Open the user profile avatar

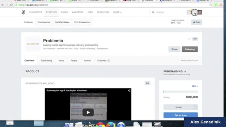pos(200,12)
